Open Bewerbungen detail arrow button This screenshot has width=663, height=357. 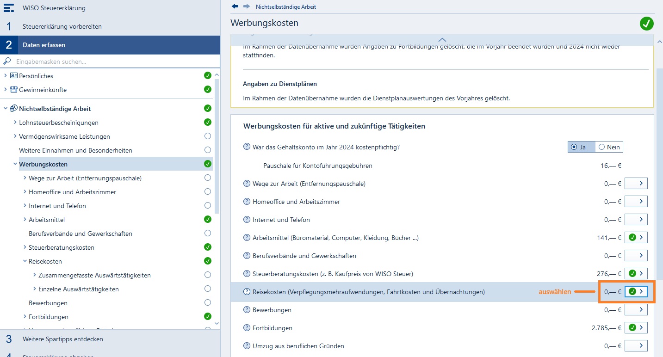(x=636, y=310)
